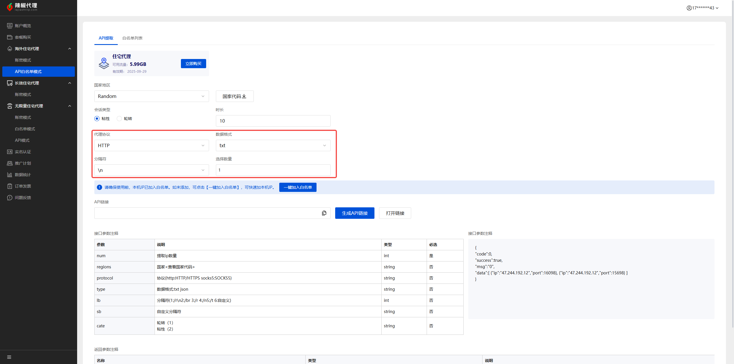The image size is (734, 364).
Task: Select the 粘性 session radio button
Action: pyautogui.click(x=97, y=119)
